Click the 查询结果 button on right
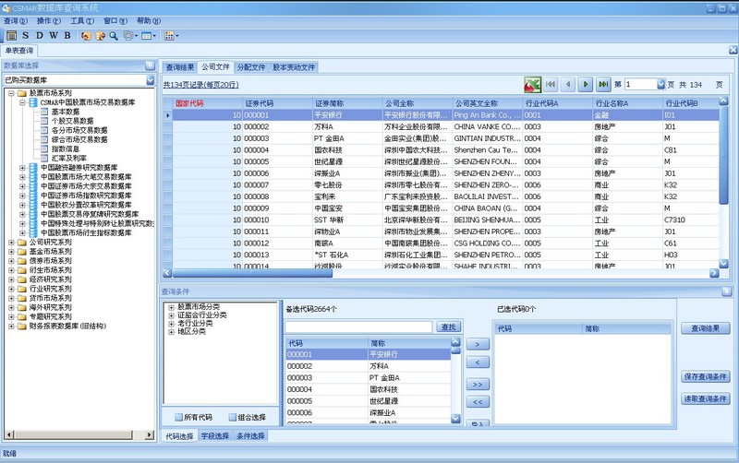 [705, 328]
